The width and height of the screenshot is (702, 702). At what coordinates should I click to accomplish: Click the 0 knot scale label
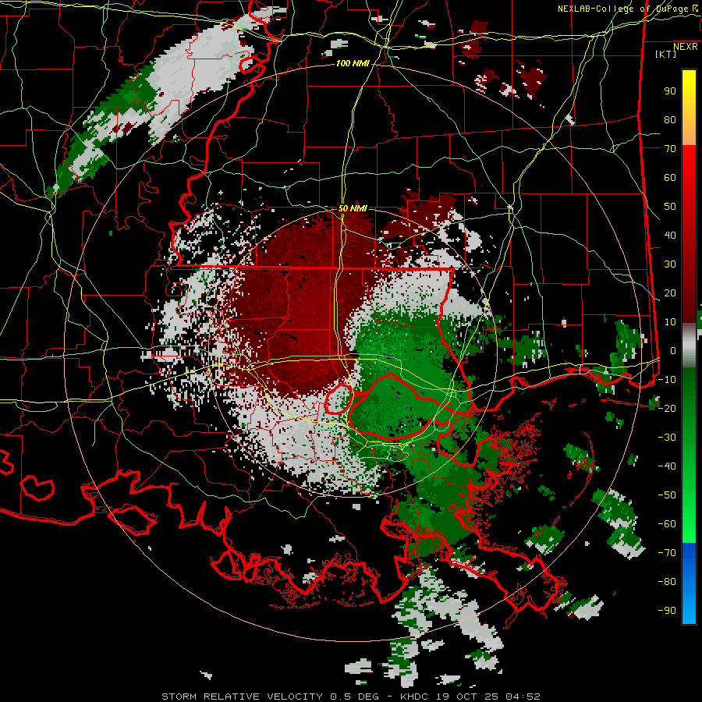(x=673, y=350)
